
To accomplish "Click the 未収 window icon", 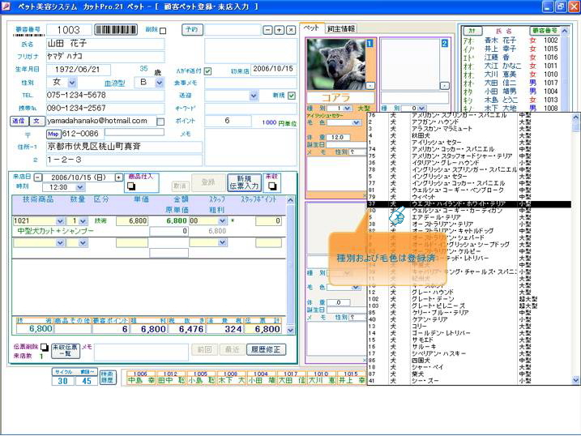I will click(x=272, y=186).
